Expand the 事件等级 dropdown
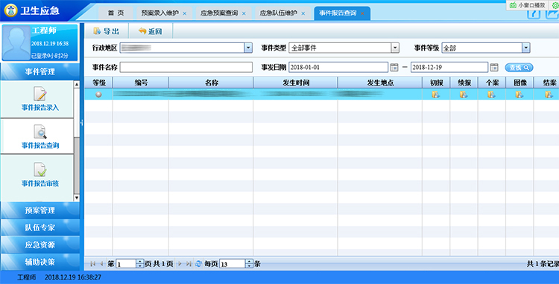The image size is (559, 284). 526,48
